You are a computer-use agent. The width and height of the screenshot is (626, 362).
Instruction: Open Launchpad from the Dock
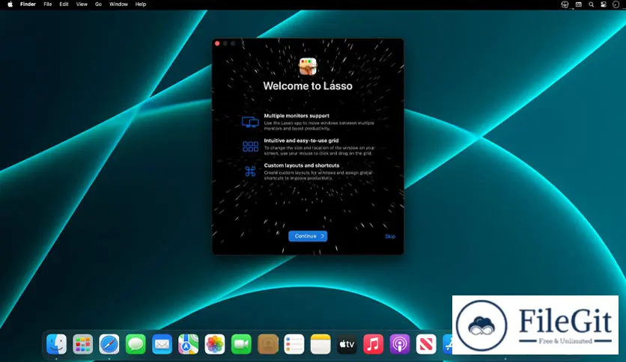pyautogui.click(x=83, y=344)
